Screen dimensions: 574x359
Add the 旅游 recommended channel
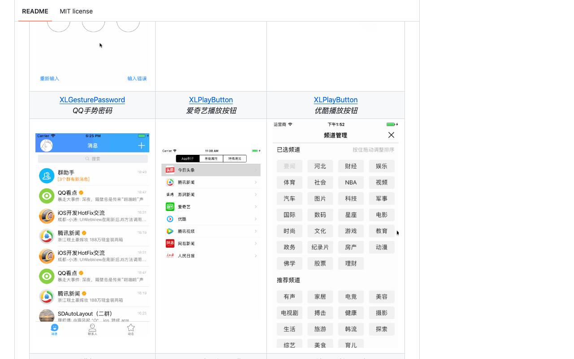click(x=320, y=329)
